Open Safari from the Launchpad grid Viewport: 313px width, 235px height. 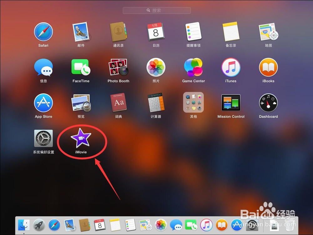point(43,32)
